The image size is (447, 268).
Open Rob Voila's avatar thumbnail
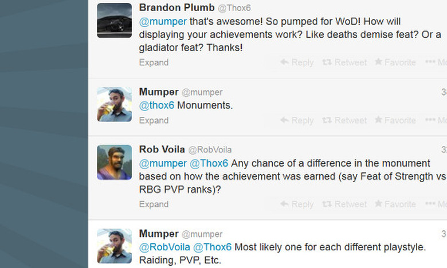pos(115,162)
